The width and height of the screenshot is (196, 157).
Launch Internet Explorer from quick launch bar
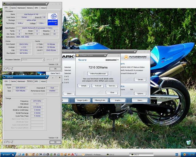tap(23, 155)
